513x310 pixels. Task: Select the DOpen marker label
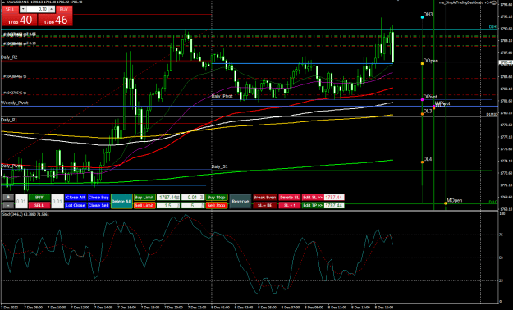pyautogui.click(x=431, y=61)
